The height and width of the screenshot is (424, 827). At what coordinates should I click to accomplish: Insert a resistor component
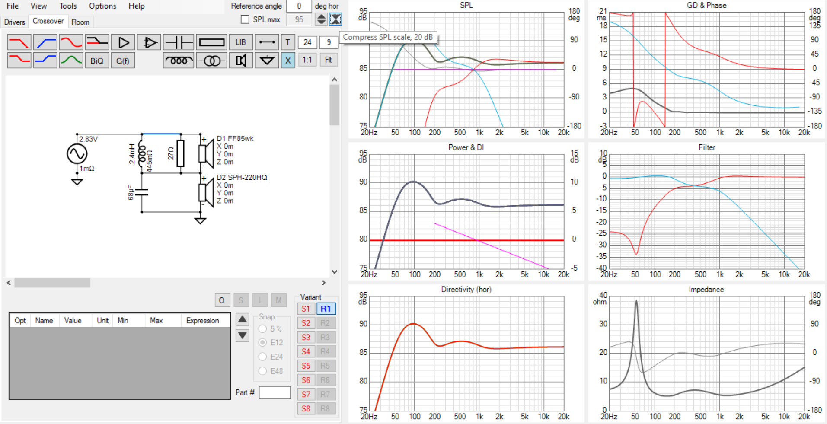[211, 42]
